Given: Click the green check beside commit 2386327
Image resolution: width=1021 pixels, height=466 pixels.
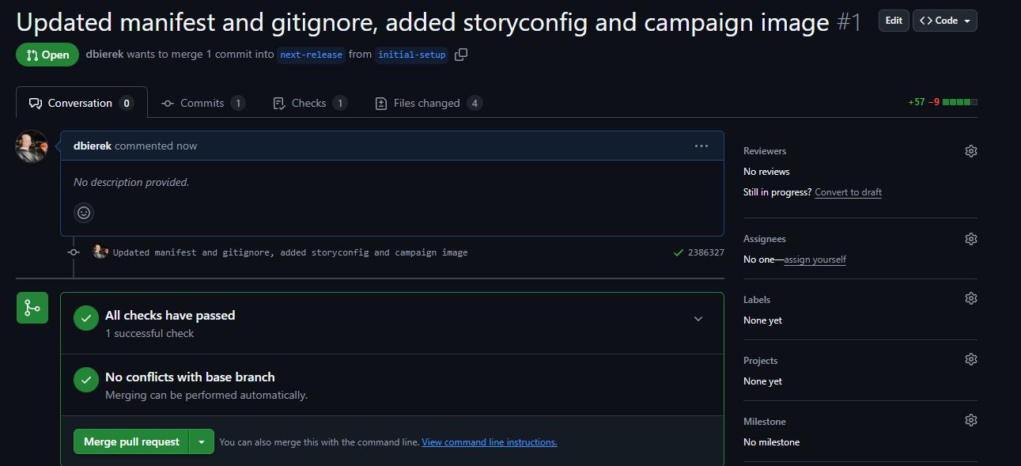Looking at the screenshot, I should (x=678, y=252).
